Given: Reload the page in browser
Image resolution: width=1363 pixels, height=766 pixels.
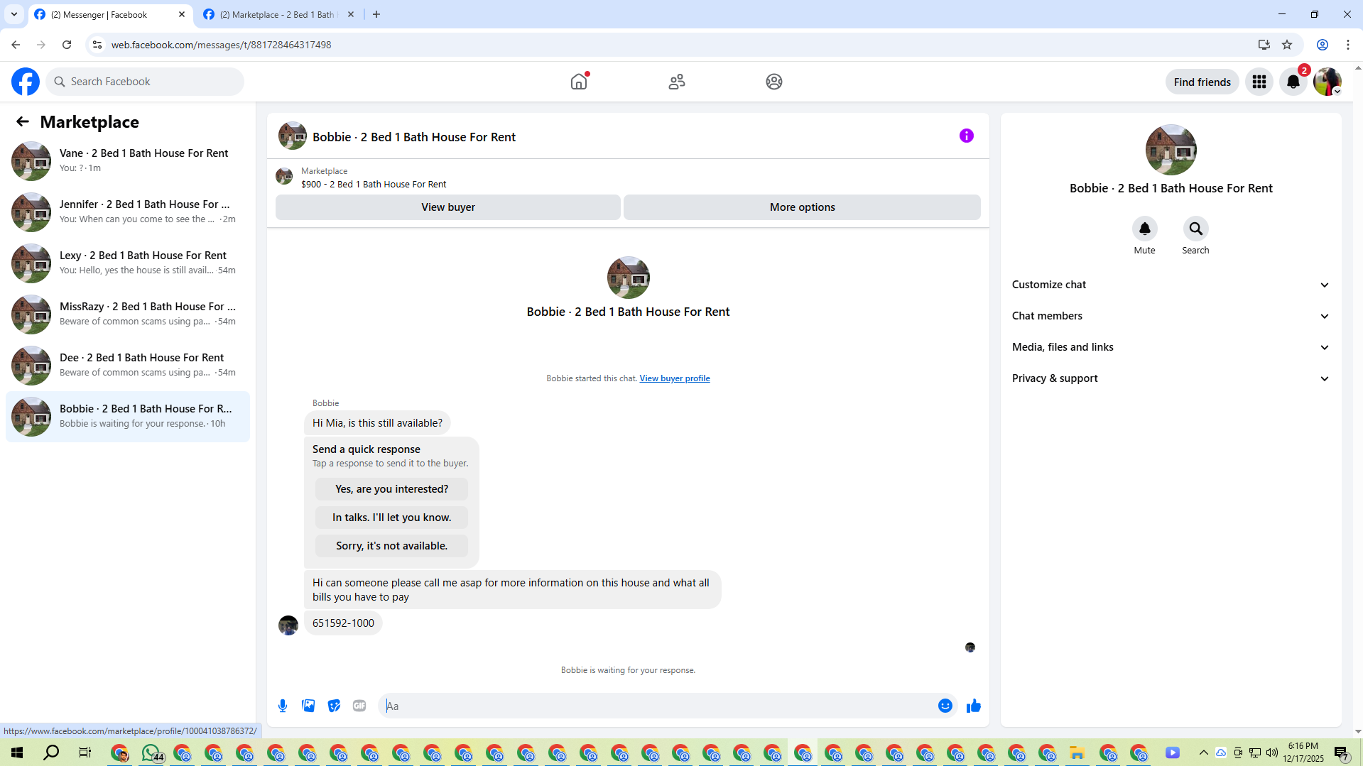Looking at the screenshot, I should click(67, 45).
